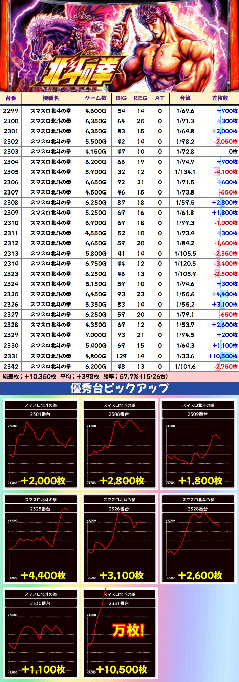The width and height of the screenshot is (239, 682).
Task: Open the 2325番台 graph card
Action: click(x=41, y=539)
